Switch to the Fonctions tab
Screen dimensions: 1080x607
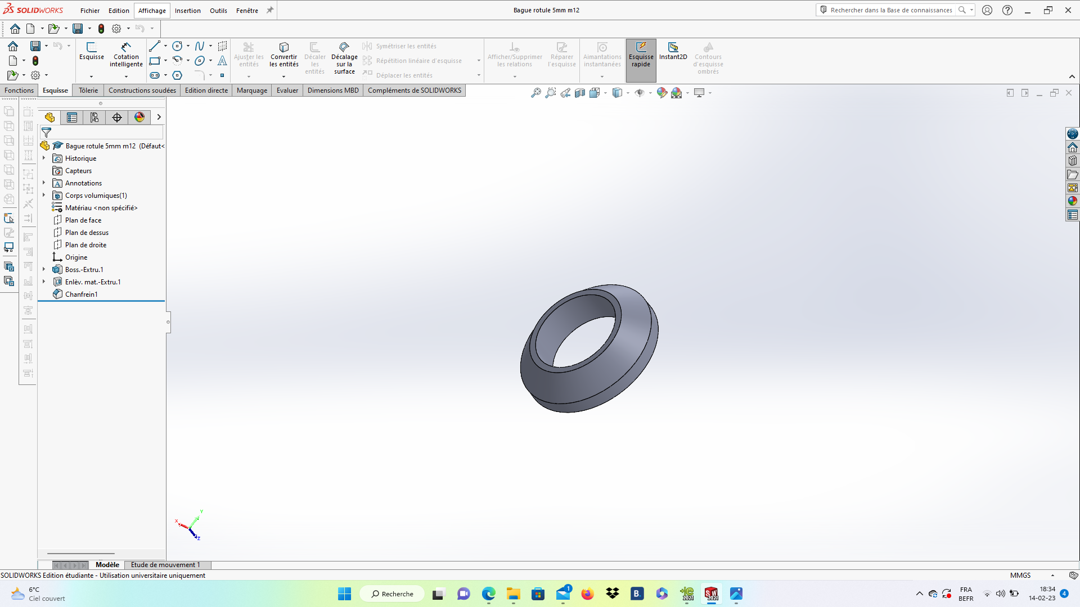point(19,90)
